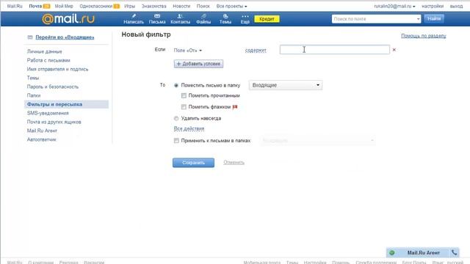Click the выход link
Screen dimensions: 470x264
coord(456,6)
